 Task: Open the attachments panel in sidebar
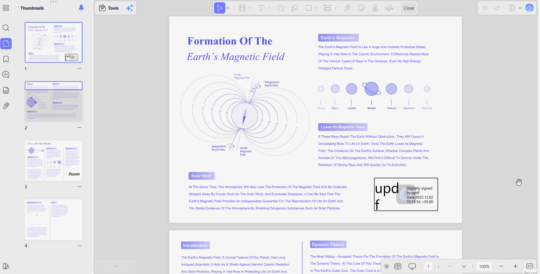tap(6, 106)
